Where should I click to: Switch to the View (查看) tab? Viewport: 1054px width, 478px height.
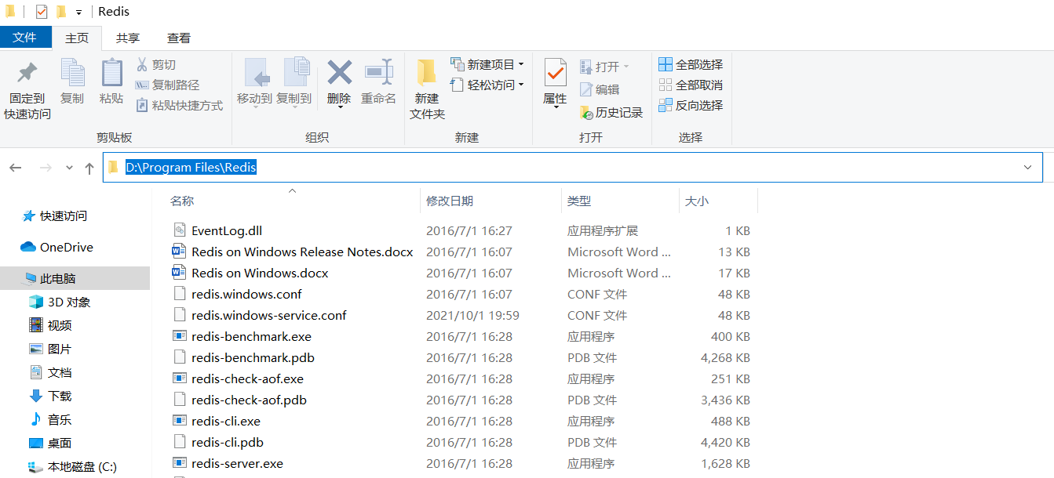[179, 38]
